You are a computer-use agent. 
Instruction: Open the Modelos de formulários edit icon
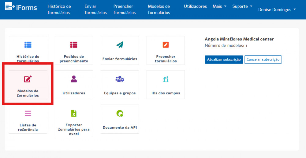pos(28,79)
